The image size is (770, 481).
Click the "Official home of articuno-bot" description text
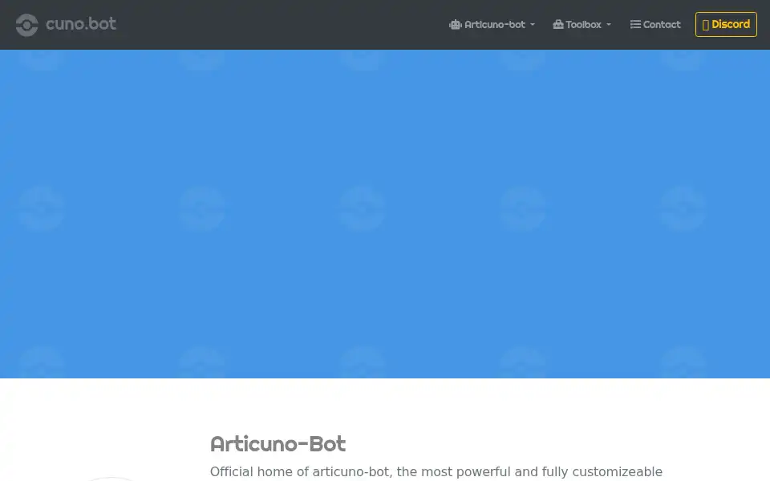[x=436, y=472]
